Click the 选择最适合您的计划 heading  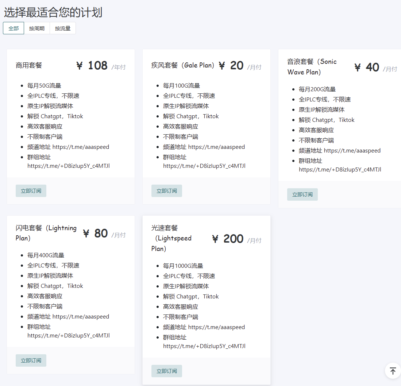(53, 12)
